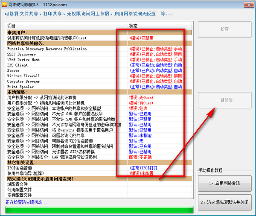
Task: Click the 手动操作教程 label
Action: pos(210,170)
